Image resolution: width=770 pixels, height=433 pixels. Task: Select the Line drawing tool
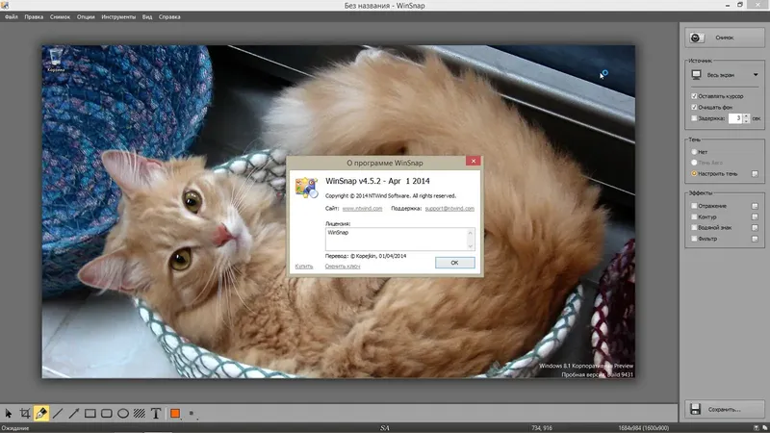coord(58,414)
